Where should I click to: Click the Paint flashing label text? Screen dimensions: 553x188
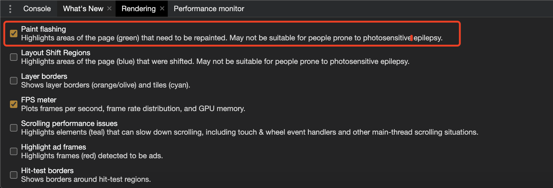click(43, 29)
